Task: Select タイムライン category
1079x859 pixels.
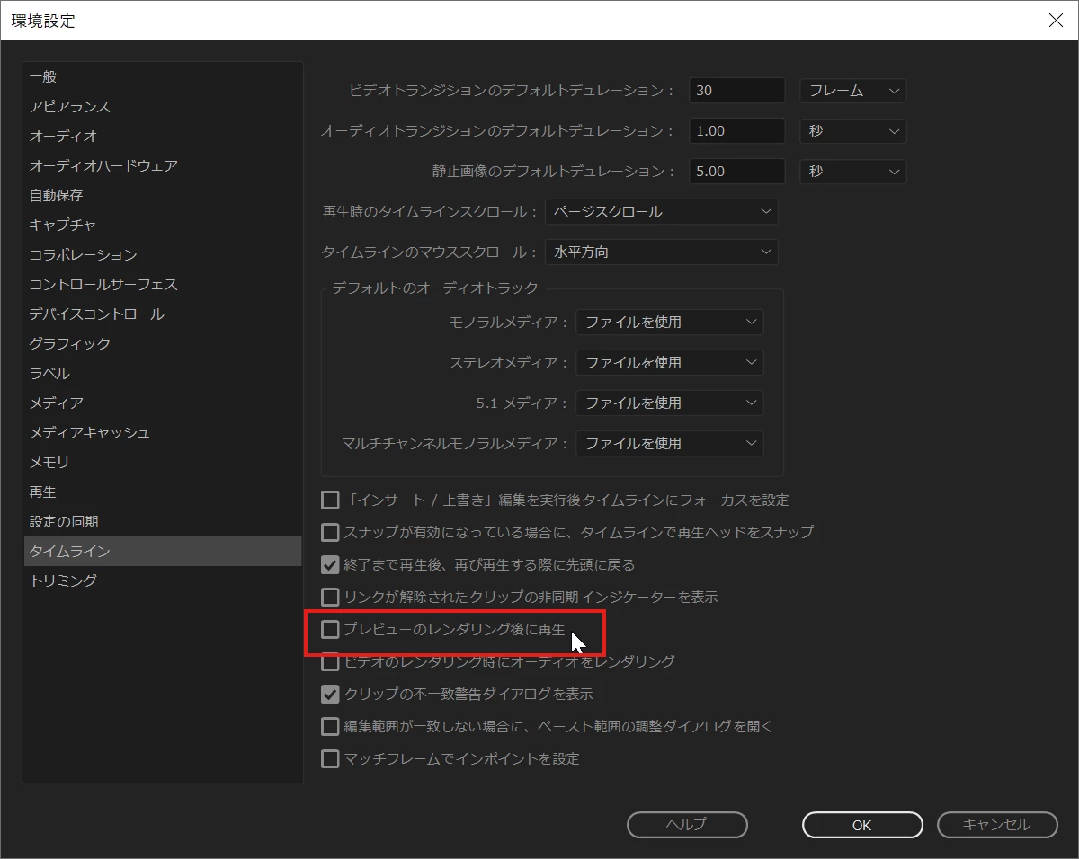Action: click(162, 552)
